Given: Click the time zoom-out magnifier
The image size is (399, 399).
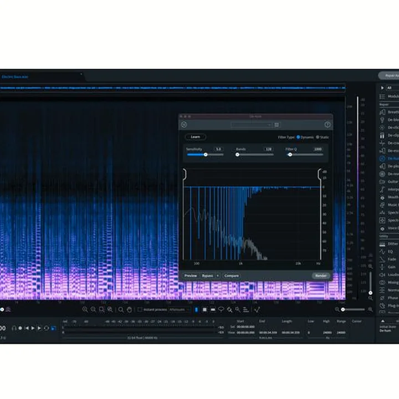Looking at the screenshot, I should point(94,309).
